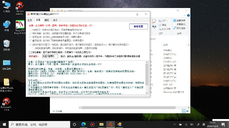Toggle the 空号检测 checkbox
Screen dimensions: 229x128
point(30,37)
